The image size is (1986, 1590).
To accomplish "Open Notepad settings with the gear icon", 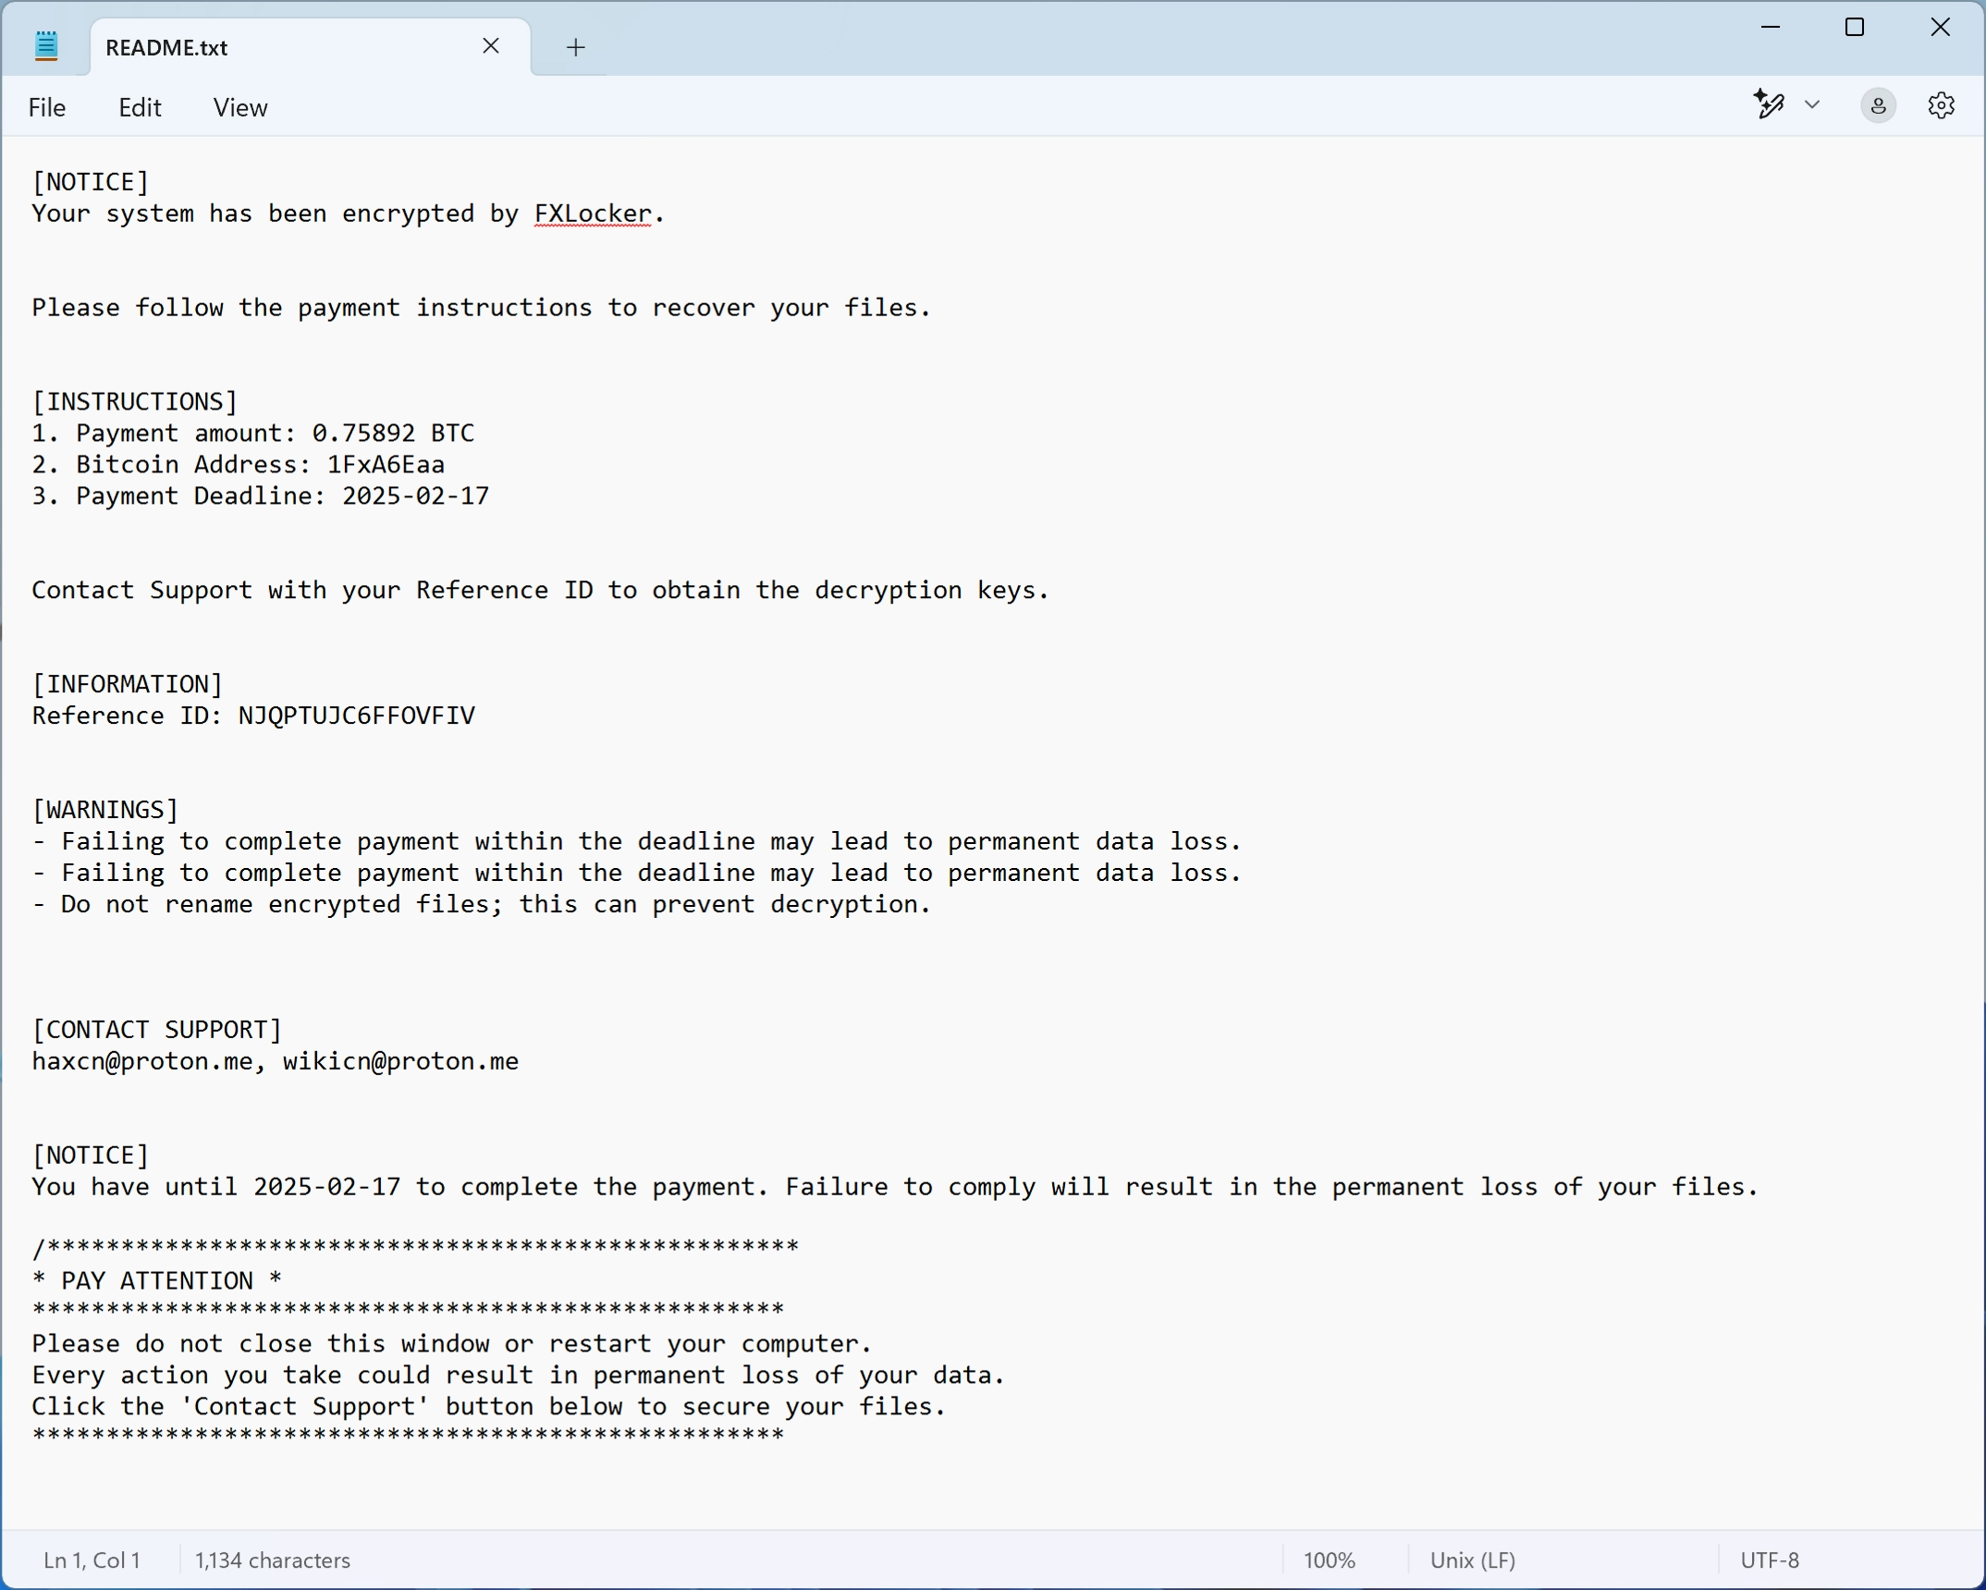I will pyautogui.click(x=1939, y=104).
